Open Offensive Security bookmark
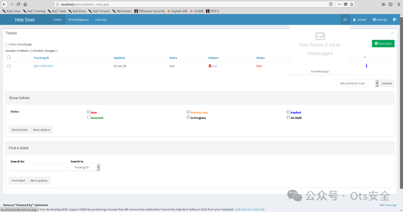 coord(150,11)
